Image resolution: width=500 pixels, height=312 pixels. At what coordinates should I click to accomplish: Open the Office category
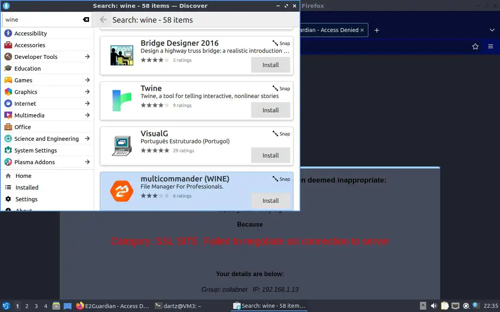47,127
